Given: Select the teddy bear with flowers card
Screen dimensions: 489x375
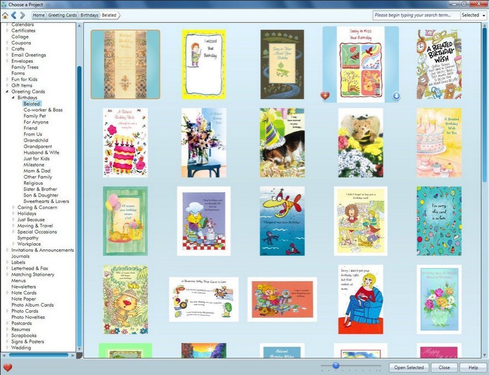Looking at the screenshot, I should coord(361,142).
